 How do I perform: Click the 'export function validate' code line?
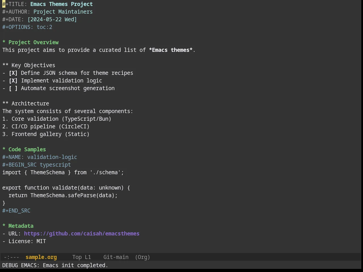66,188
